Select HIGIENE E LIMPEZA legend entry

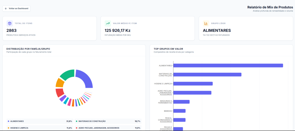[x=40, y=128]
